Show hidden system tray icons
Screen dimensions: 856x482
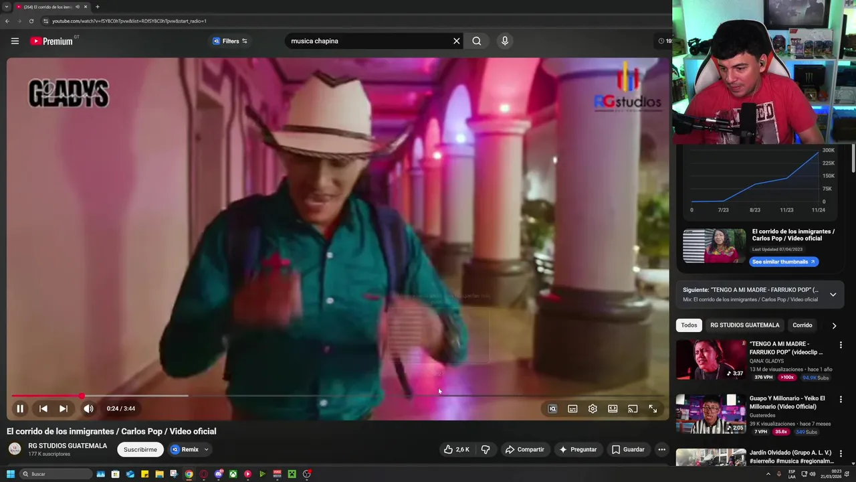[768, 474]
